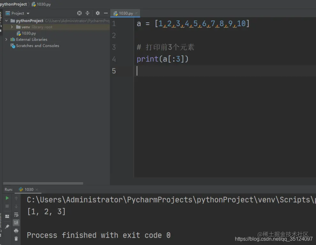Click the Down the Stack Trace arrow

tap(16, 206)
